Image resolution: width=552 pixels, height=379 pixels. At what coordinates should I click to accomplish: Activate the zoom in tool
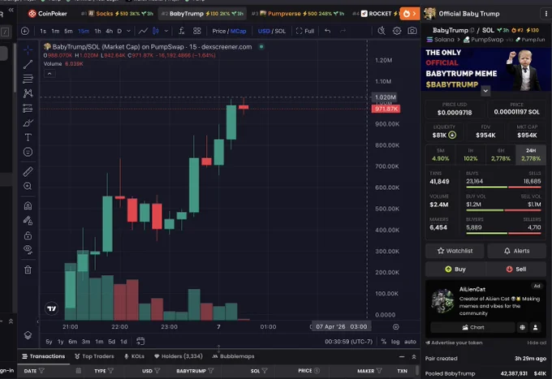tap(28, 186)
